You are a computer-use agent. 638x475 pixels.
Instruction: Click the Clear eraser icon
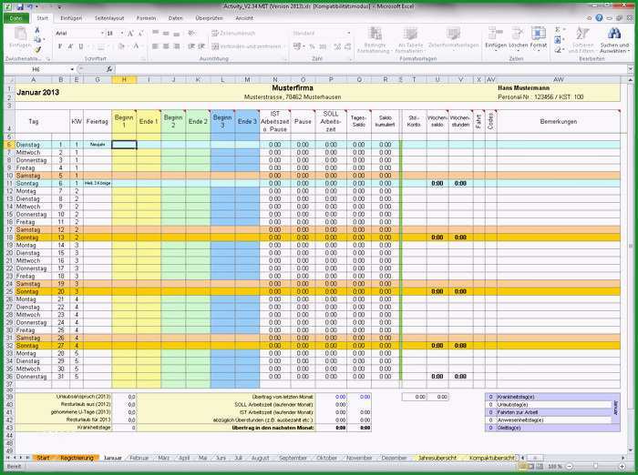click(558, 49)
